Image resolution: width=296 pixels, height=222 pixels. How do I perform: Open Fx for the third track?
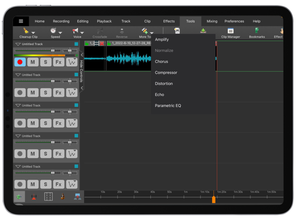(x=58, y=123)
